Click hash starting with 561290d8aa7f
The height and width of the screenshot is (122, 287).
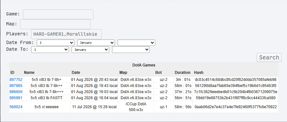(235, 86)
